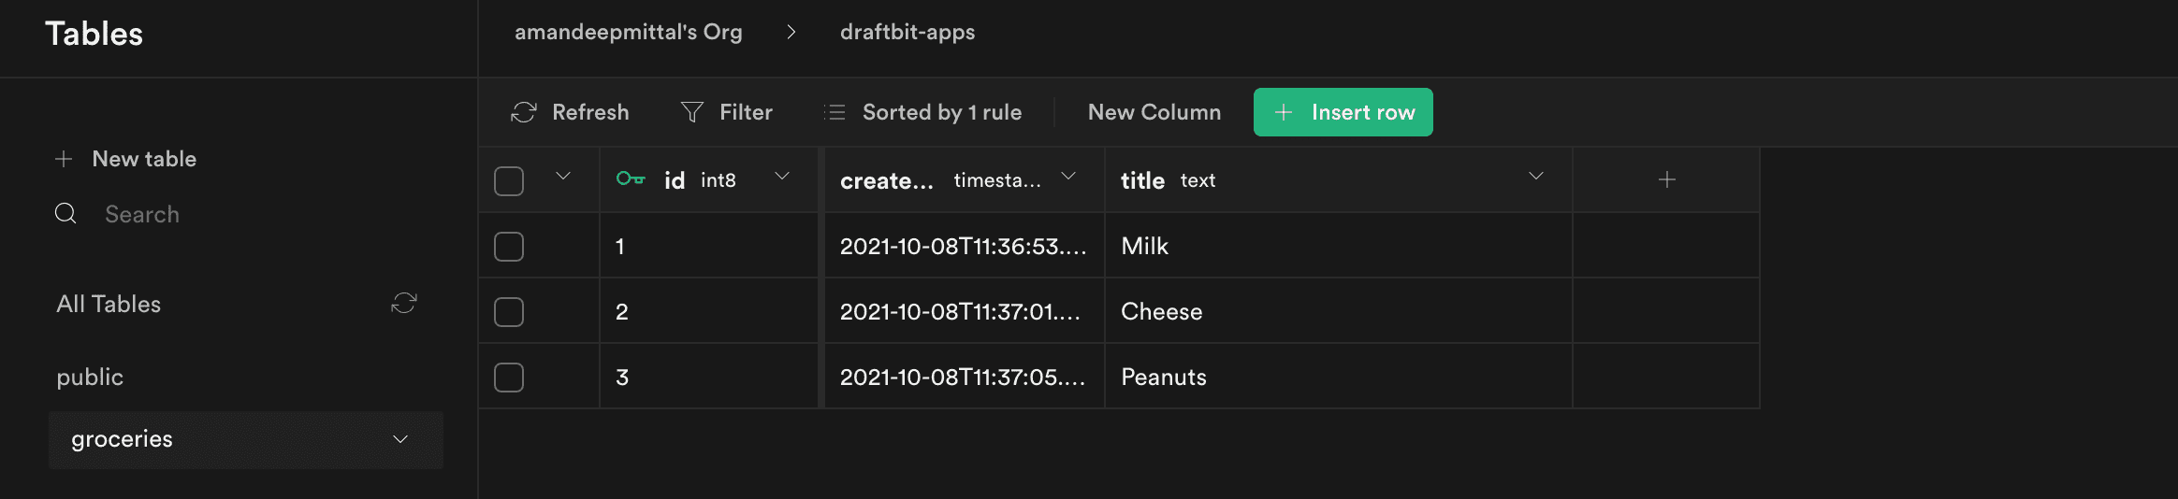Refresh All Tables using the sidebar sync icon

(403, 303)
